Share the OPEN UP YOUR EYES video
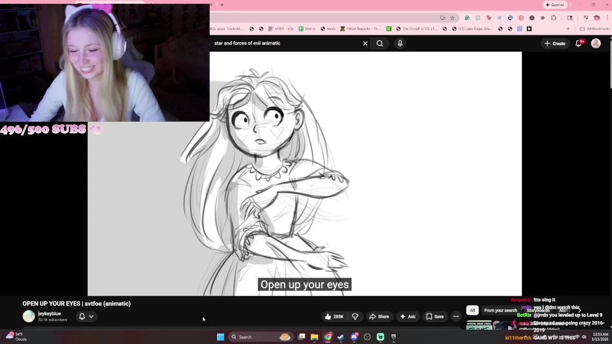 click(x=379, y=316)
